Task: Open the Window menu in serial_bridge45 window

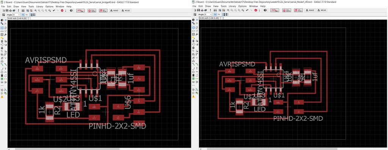Action: [x=60, y=6]
